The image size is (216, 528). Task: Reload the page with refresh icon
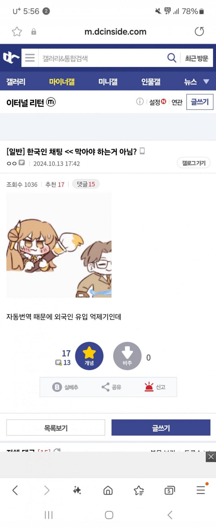coord(199,32)
